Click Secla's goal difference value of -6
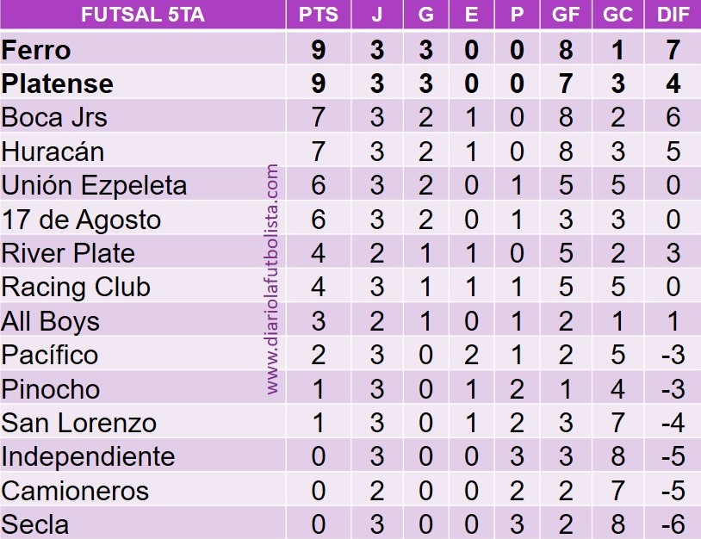Screen dimensions: 701x539 pos(673,524)
